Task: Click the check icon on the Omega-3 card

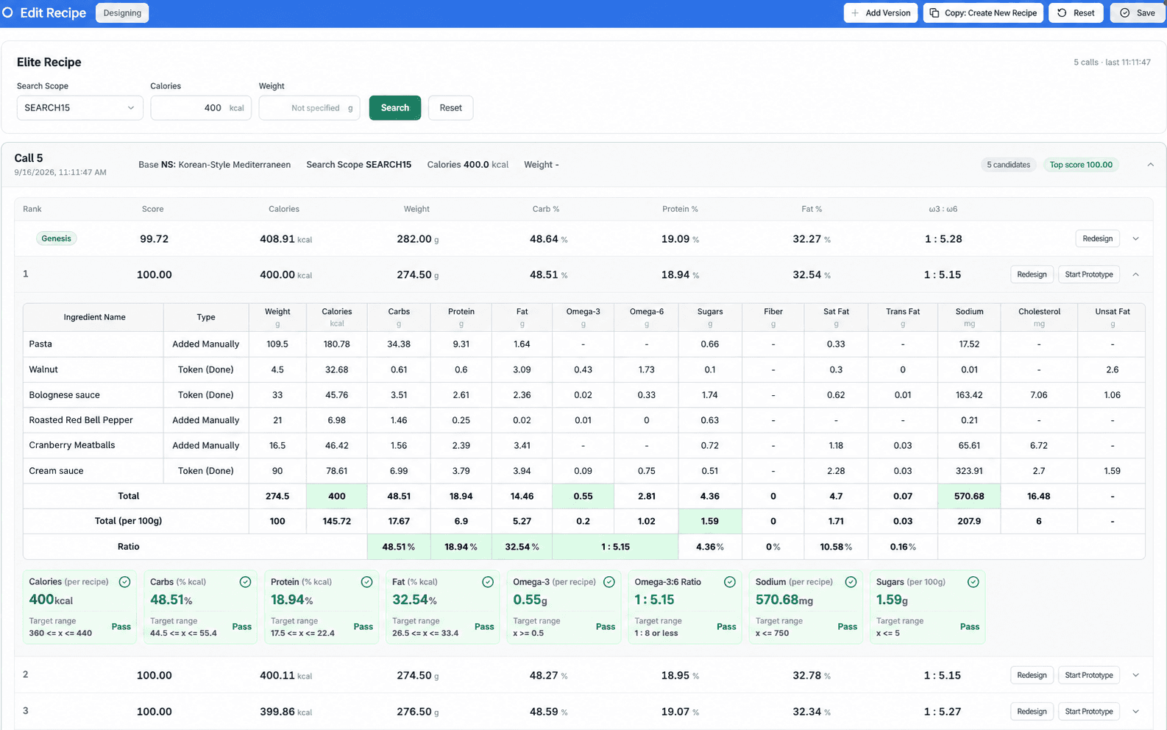Action: click(609, 582)
